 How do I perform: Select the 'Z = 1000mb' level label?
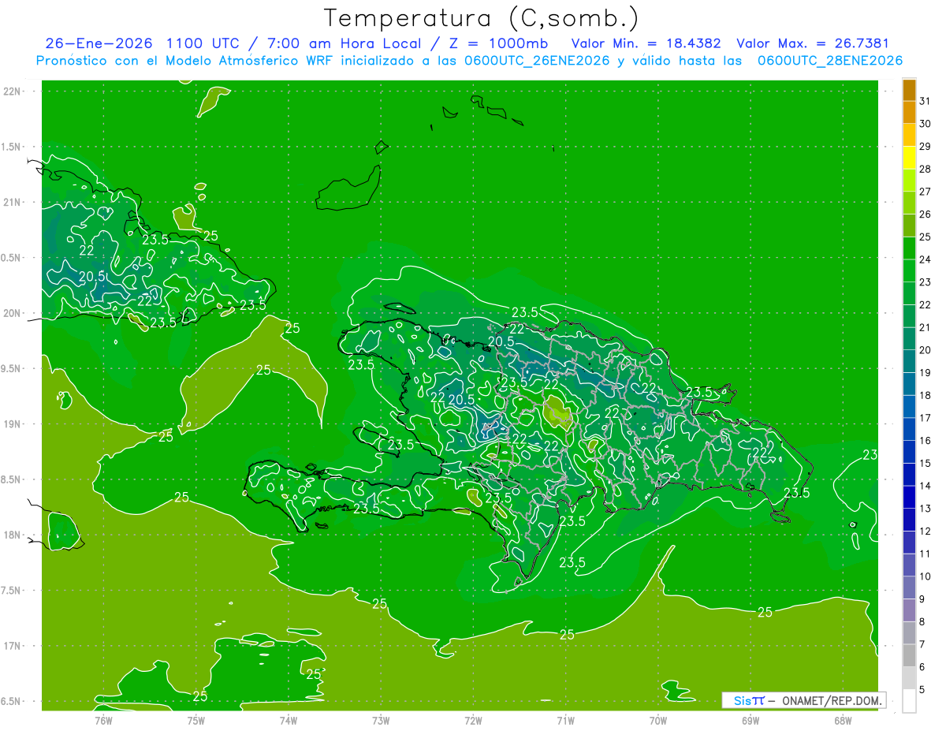[498, 43]
